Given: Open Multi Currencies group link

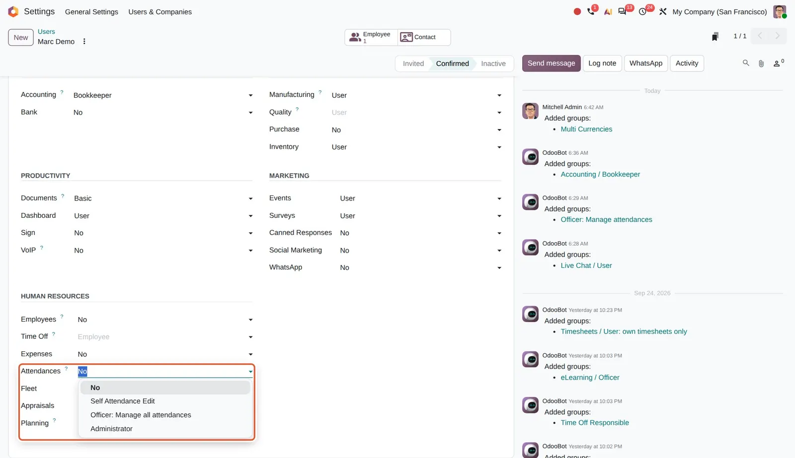Looking at the screenshot, I should tap(586, 129).
